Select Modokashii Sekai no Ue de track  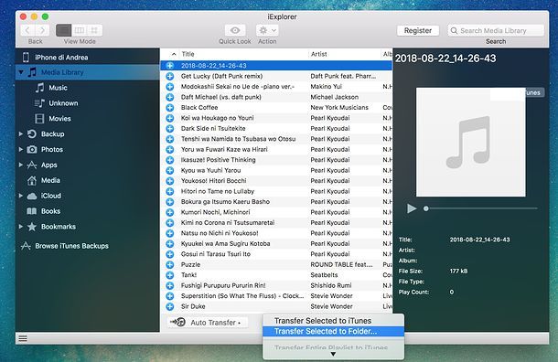(276, 87)
